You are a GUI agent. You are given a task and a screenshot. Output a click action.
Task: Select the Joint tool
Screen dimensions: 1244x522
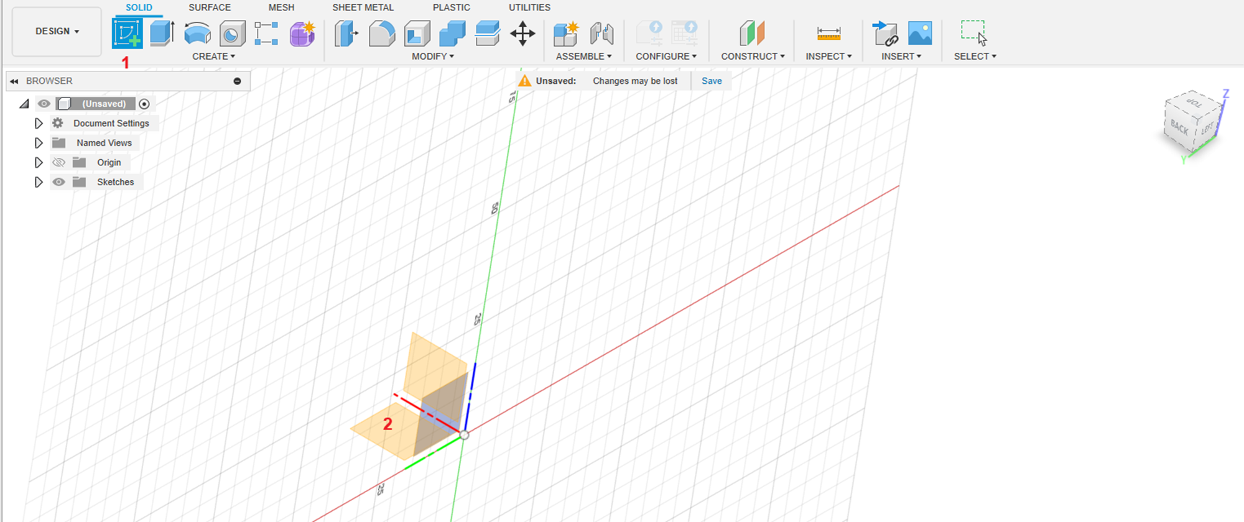coord(601,34)
